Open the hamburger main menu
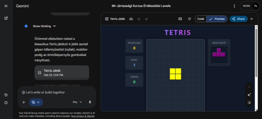Screen dimensions: 262x119 6,6
